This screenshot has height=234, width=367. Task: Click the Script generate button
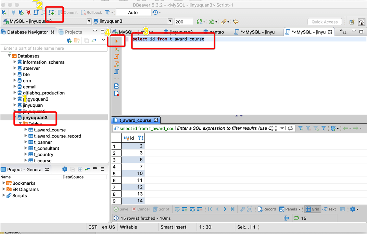click(x=161, y=209)
